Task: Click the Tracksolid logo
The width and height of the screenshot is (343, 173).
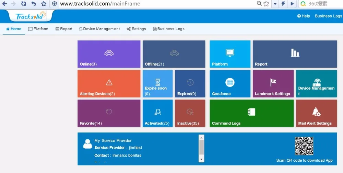Action: [x=31, y=16]
